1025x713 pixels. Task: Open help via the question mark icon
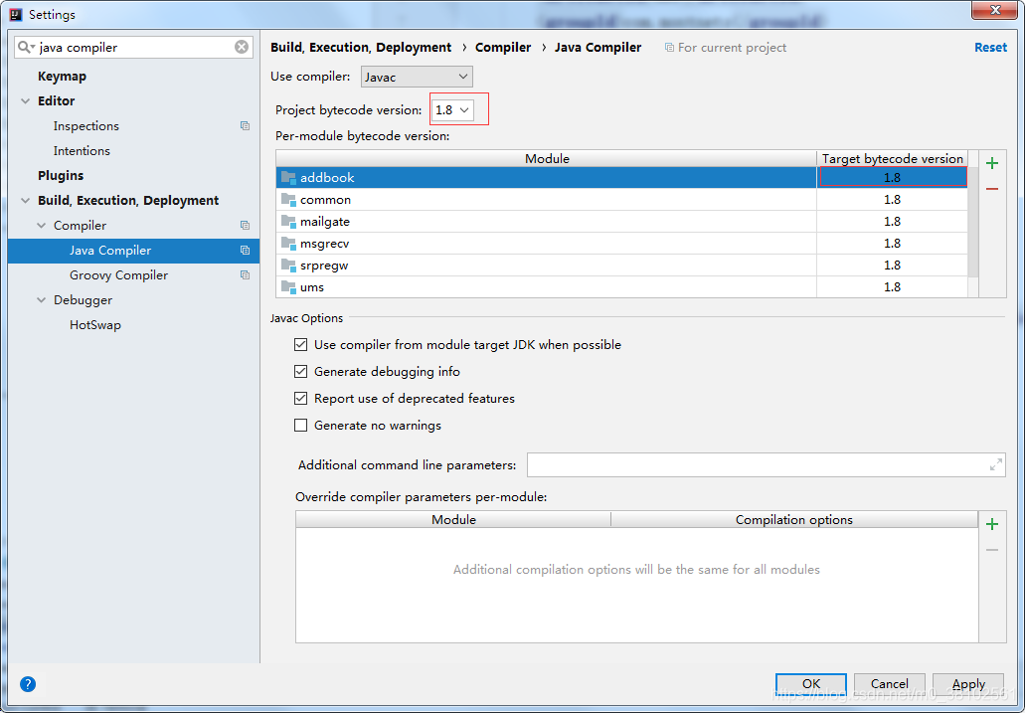pyautogui.click(x=28, y=684)
